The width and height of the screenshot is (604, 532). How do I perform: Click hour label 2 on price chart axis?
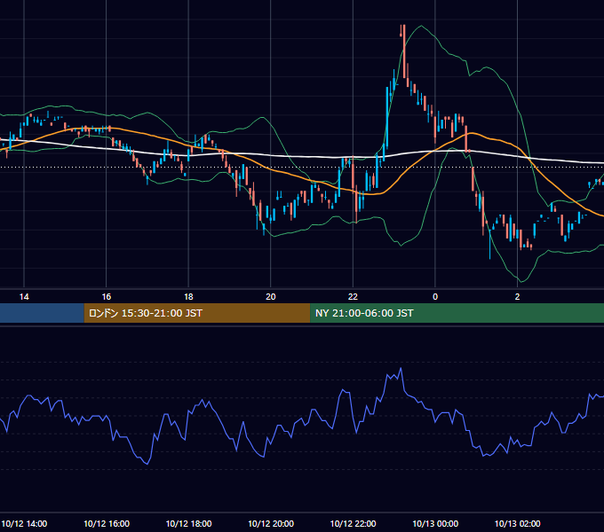[x=517, y=297]
